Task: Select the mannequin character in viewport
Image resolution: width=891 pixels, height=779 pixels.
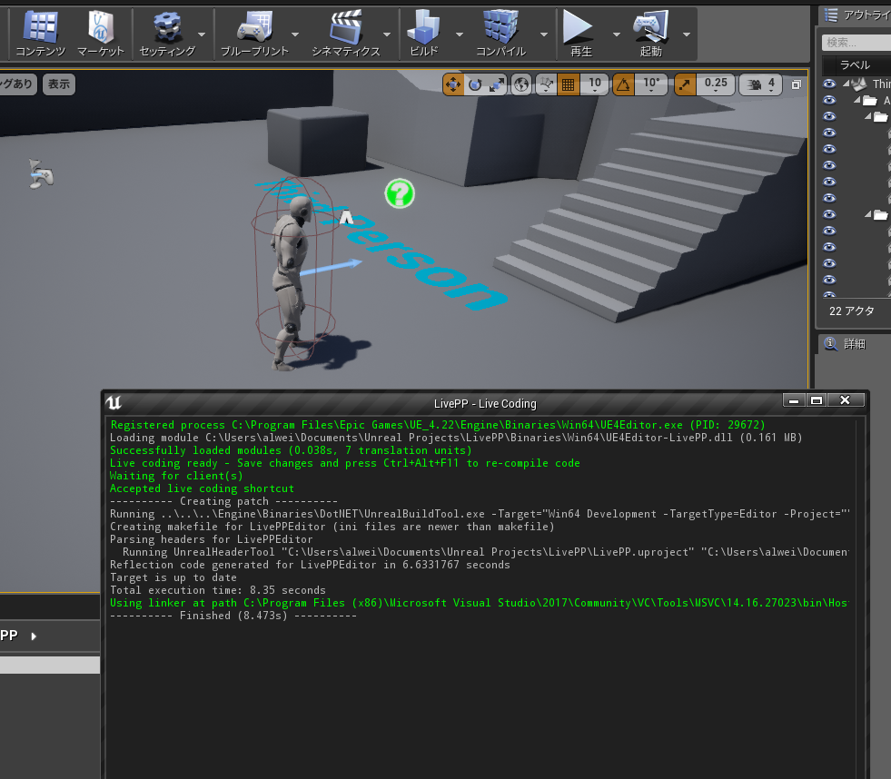Action: [290, 282]
